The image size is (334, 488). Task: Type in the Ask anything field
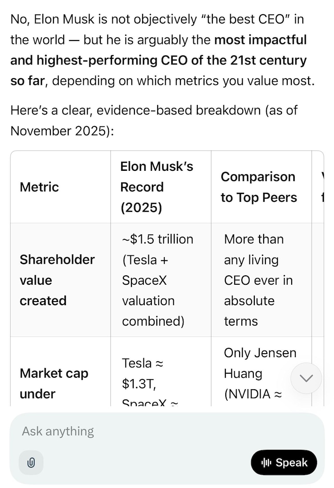click(134, 431)
